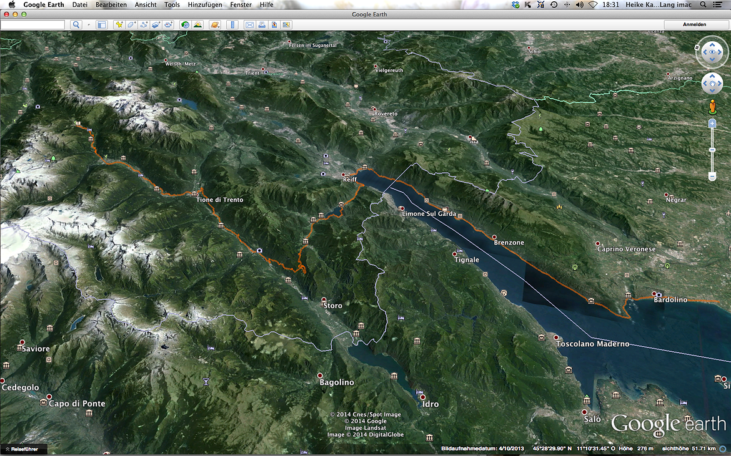Click the Rovereto place label
The width and height of the screenshot is (731, 456).
385,114
